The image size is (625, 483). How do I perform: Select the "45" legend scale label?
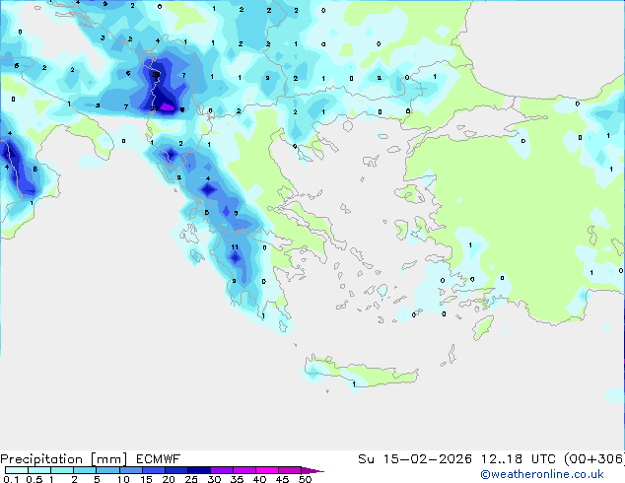point(282,479)
